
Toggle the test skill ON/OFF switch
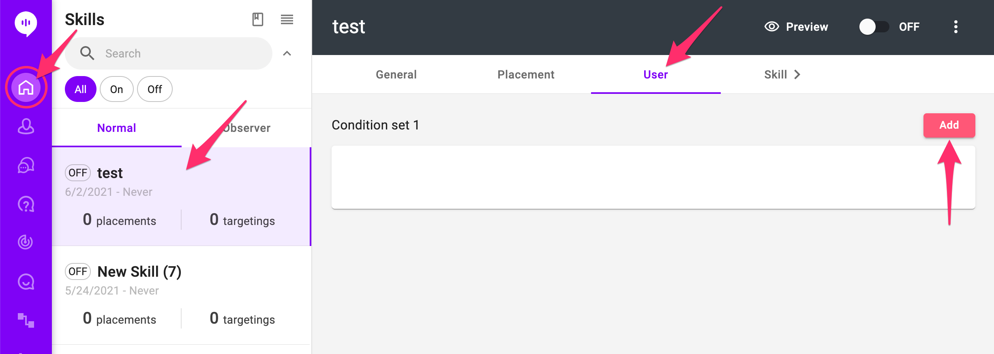(x=874, y=27)
